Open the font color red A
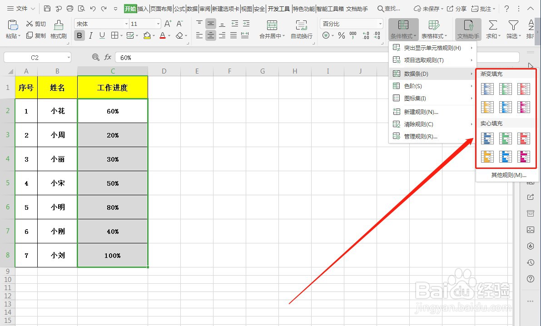This screenshot has height=326, width=541. pyautogui.click(x=163, y=35)
